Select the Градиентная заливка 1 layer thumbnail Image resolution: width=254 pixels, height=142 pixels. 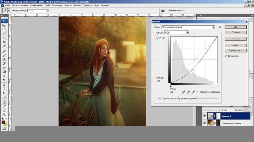tap(210, 123)
